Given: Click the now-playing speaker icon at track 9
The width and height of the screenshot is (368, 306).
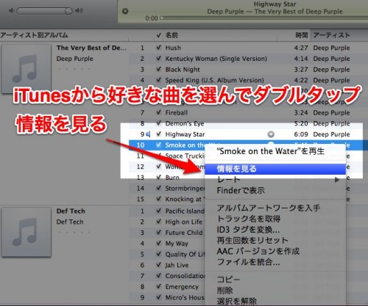Looking at the screenshot, I should tap(148, 134).
